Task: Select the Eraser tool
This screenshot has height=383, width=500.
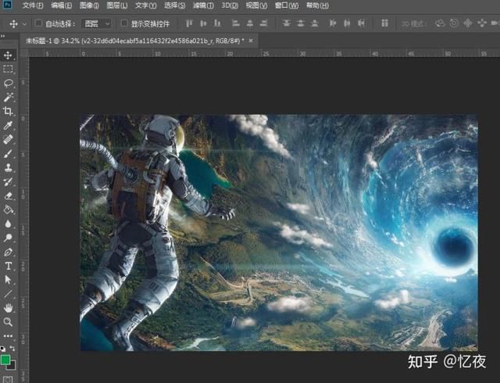Action: [x=8, y=195]
